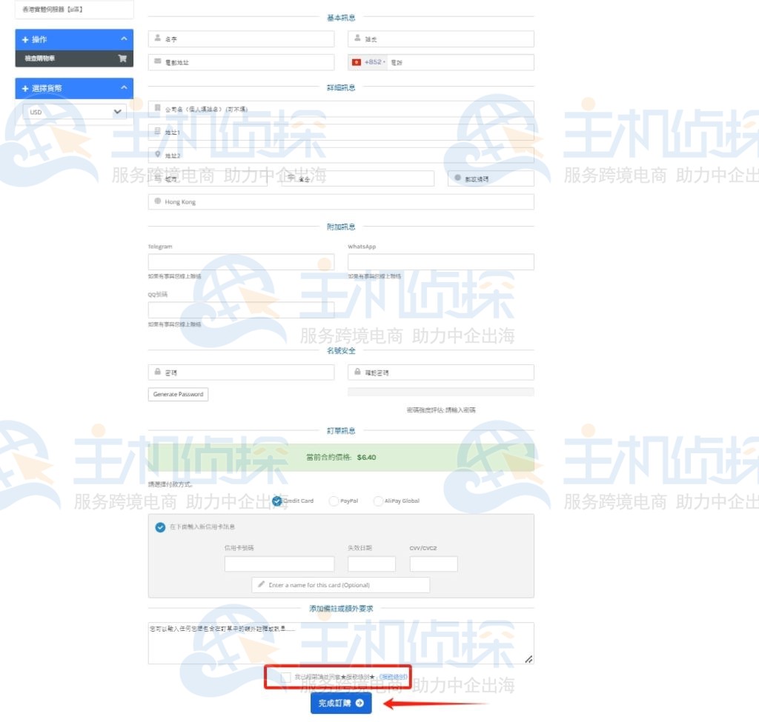Click the envelope icon in the email address field
The width and height of the screenshot is (759, 722).
(157, 61)
